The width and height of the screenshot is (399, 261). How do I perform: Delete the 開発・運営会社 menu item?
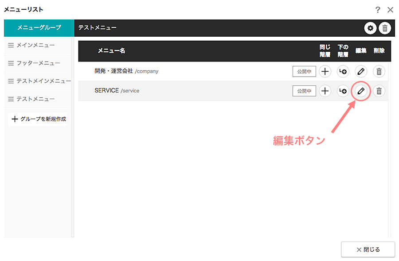[x=379, y=71]
